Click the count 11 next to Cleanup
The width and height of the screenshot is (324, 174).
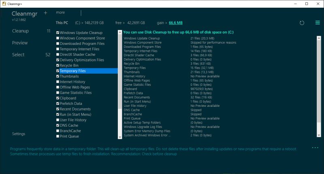[x=49, y=31]
